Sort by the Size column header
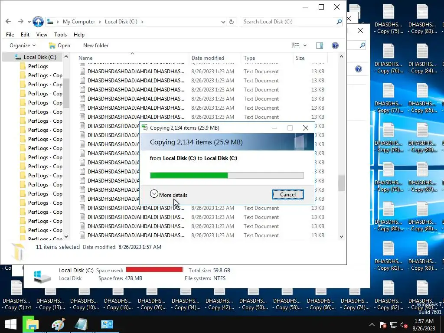This screenshot has width=444, height=333. (300, 58)
